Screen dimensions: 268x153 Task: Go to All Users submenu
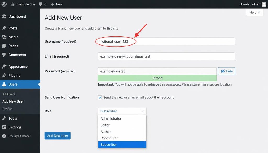pyautogui.click(x=9, y=94)
